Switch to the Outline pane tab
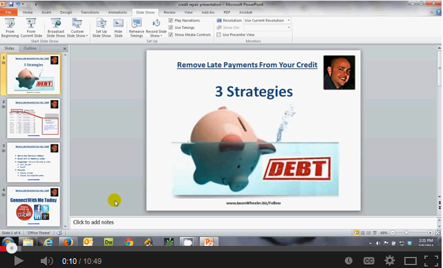Viewport: 443px width, 268px height. coord(30,48)
